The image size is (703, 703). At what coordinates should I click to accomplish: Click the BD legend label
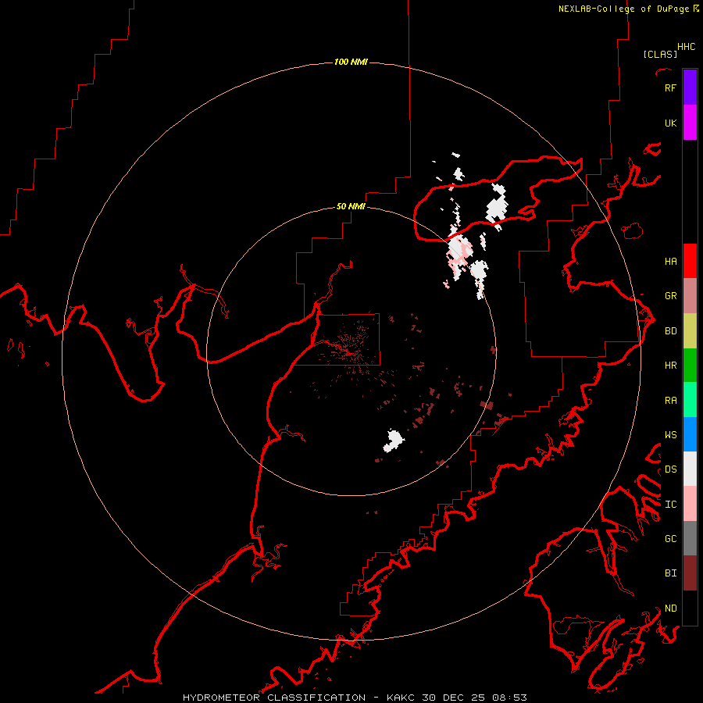670,331
